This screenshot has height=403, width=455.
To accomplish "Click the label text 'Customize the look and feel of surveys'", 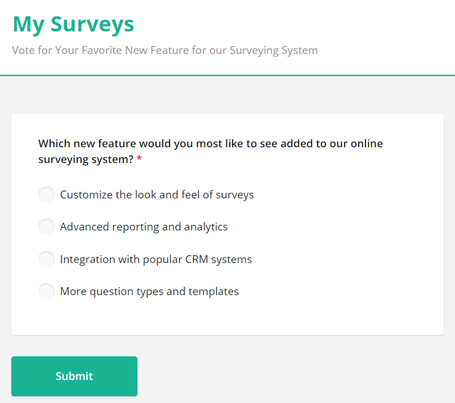I will [x=157, y=194].
